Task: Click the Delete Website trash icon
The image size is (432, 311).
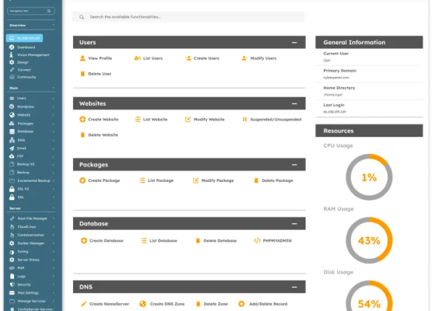Action: [83, 135]
